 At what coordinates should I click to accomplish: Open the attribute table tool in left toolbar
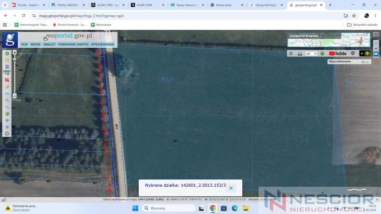coord(7,67)
